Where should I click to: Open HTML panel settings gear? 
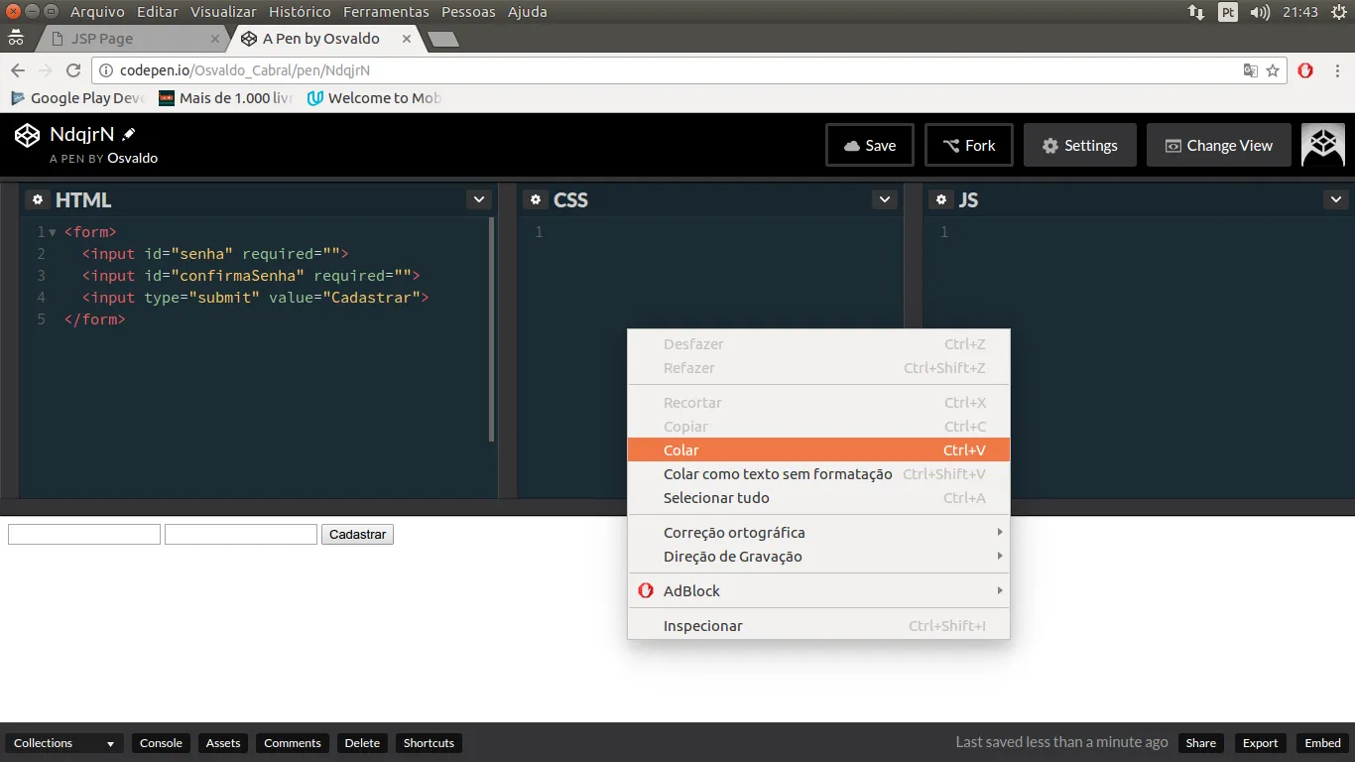pos(38,199)
